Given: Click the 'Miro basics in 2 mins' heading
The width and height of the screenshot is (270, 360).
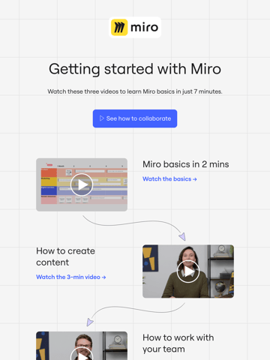Looking at the screenshot, I should tap(186, 164).
